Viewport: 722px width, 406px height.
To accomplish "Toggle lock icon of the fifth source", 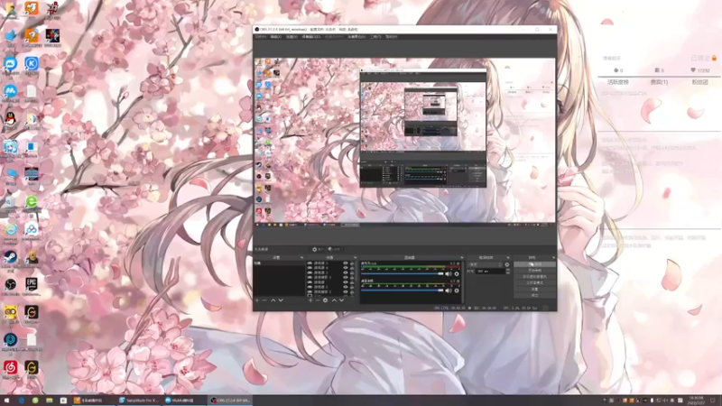I will [x=352, y=282].
